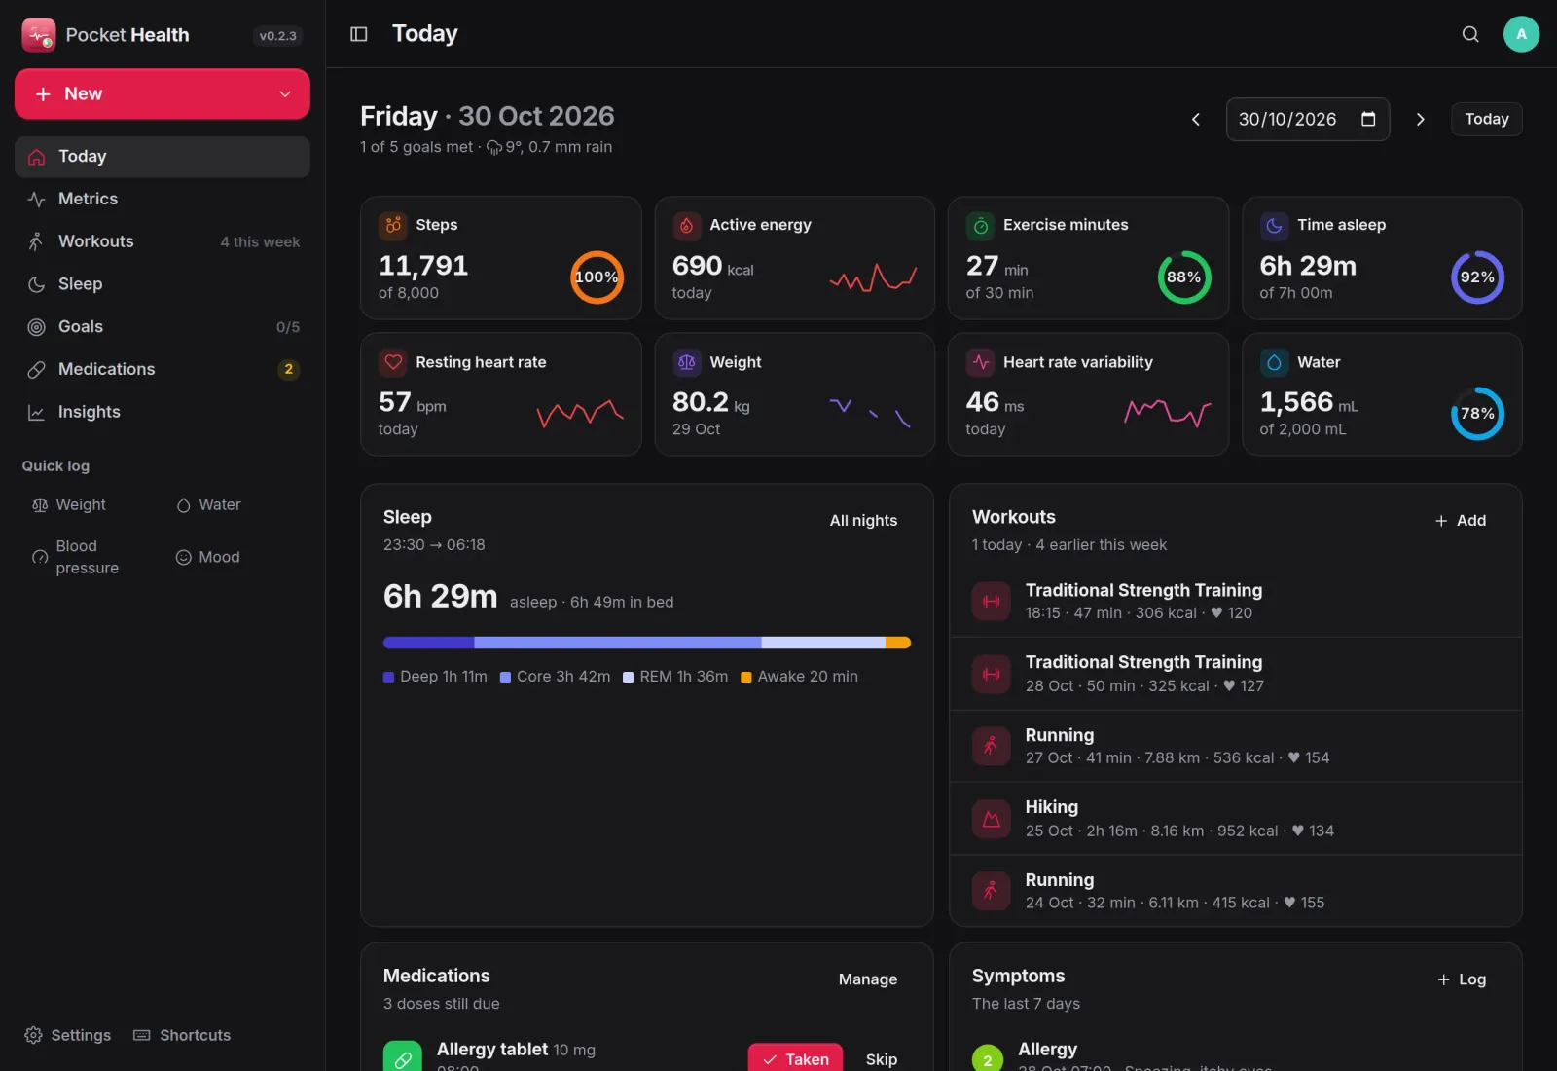Click the Steps 100% progress ring
1557x1071 pixels.
click(x=597, y=277)
